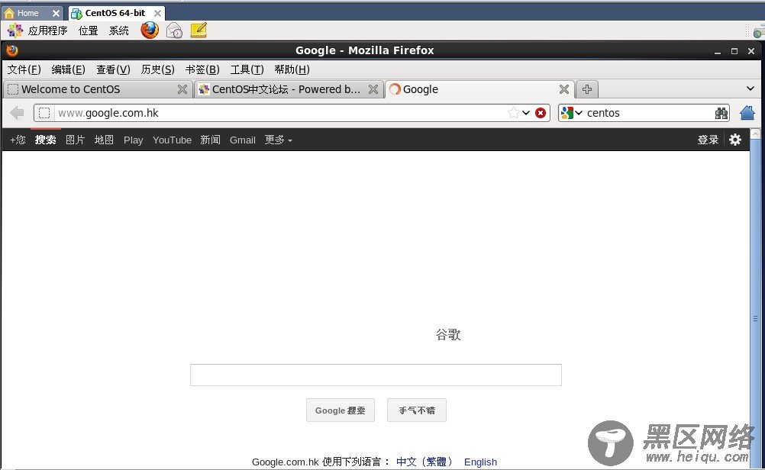Open the search engine selector dropdown

point(579,113)
